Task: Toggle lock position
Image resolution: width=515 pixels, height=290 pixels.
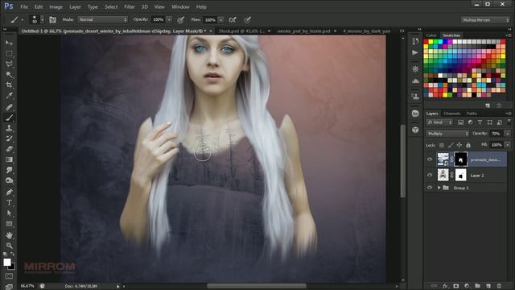Action: (459, 145)
